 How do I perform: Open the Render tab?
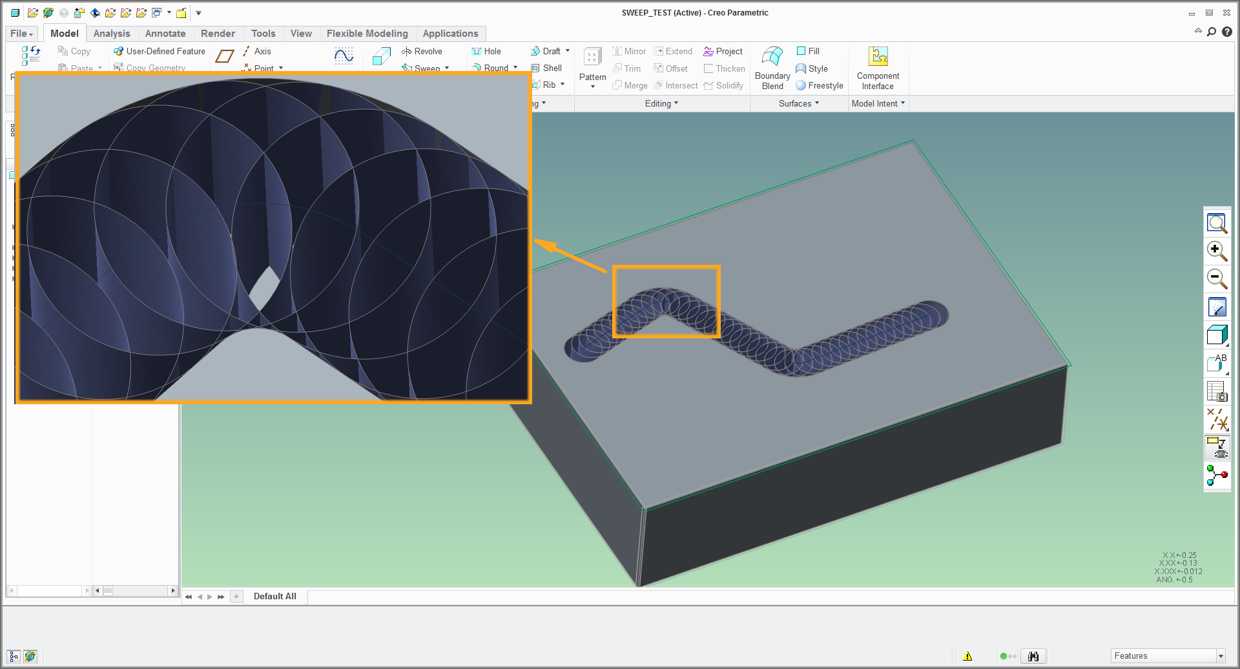point(218,34)
